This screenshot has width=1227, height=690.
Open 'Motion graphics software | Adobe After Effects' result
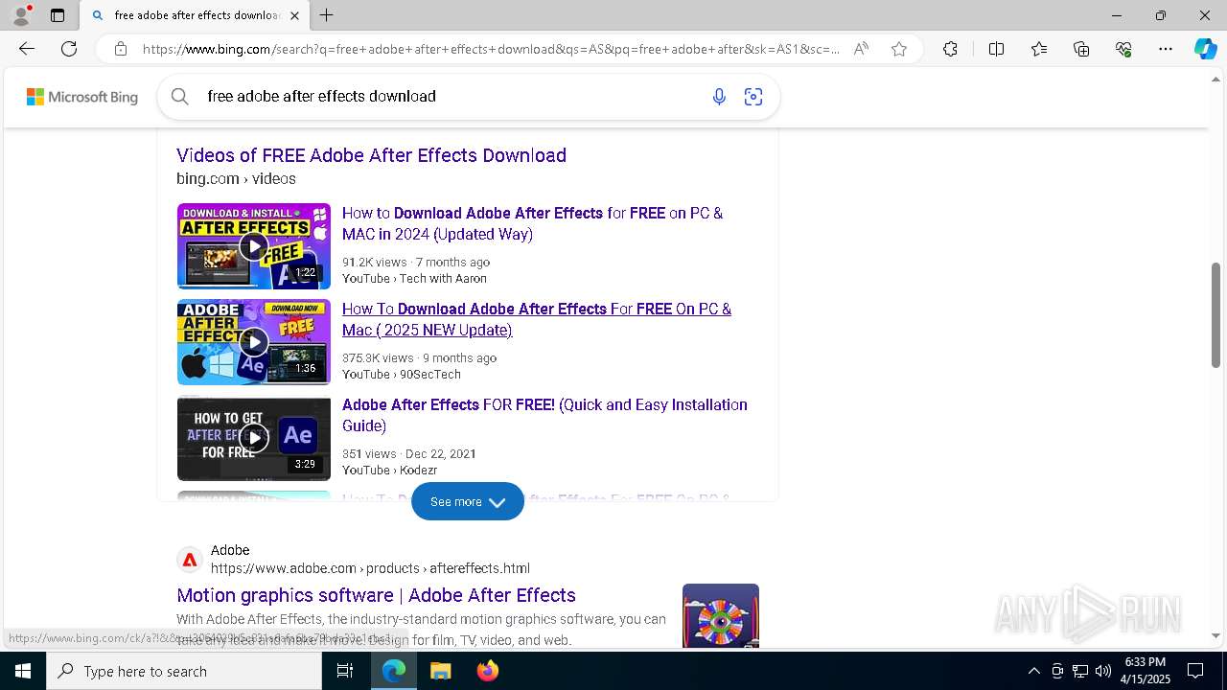[376, 595]
